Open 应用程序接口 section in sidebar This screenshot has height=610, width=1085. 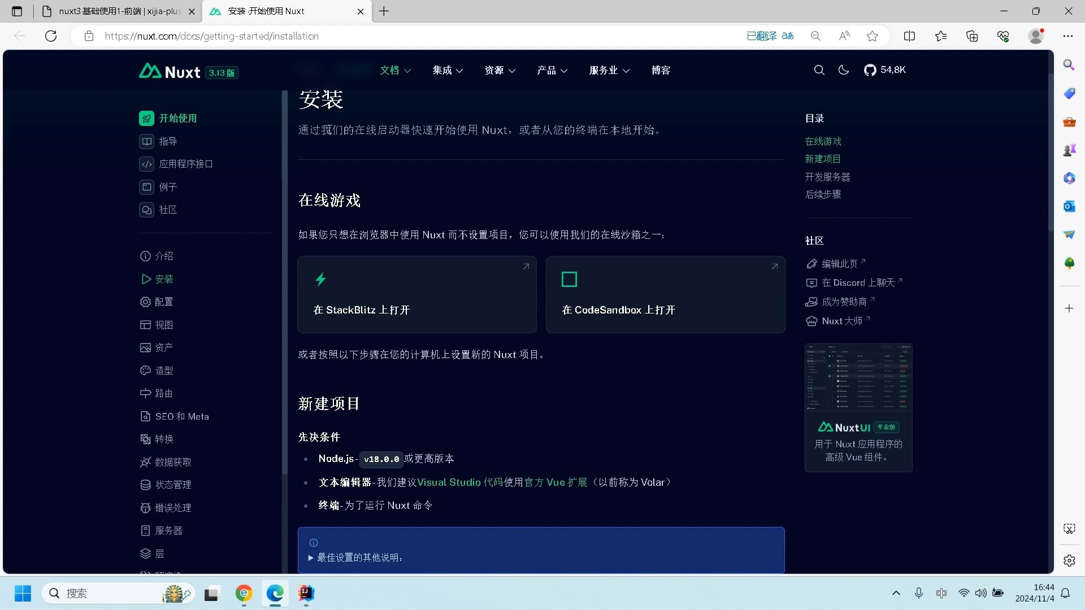pyautogui.click(x=176, y=164)
